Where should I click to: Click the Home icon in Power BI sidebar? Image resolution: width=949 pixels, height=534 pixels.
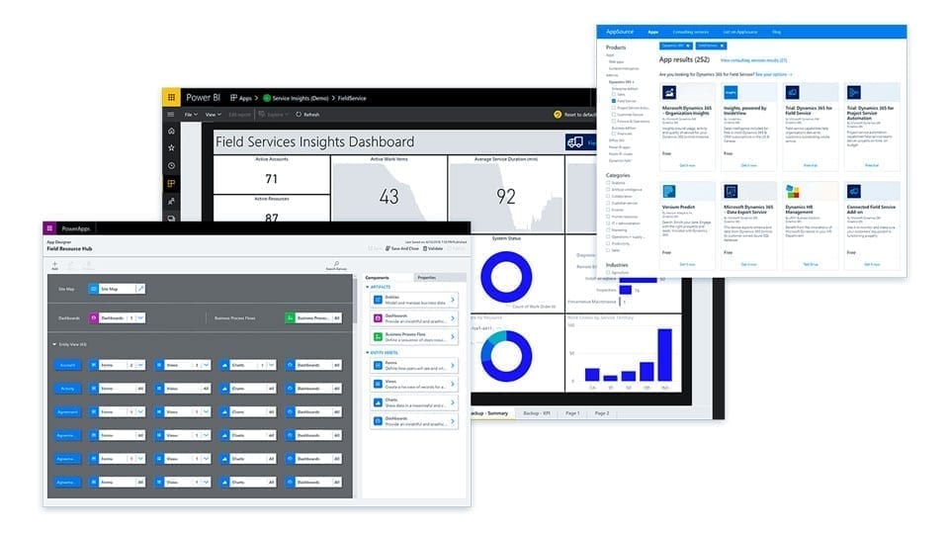(171, 131)
